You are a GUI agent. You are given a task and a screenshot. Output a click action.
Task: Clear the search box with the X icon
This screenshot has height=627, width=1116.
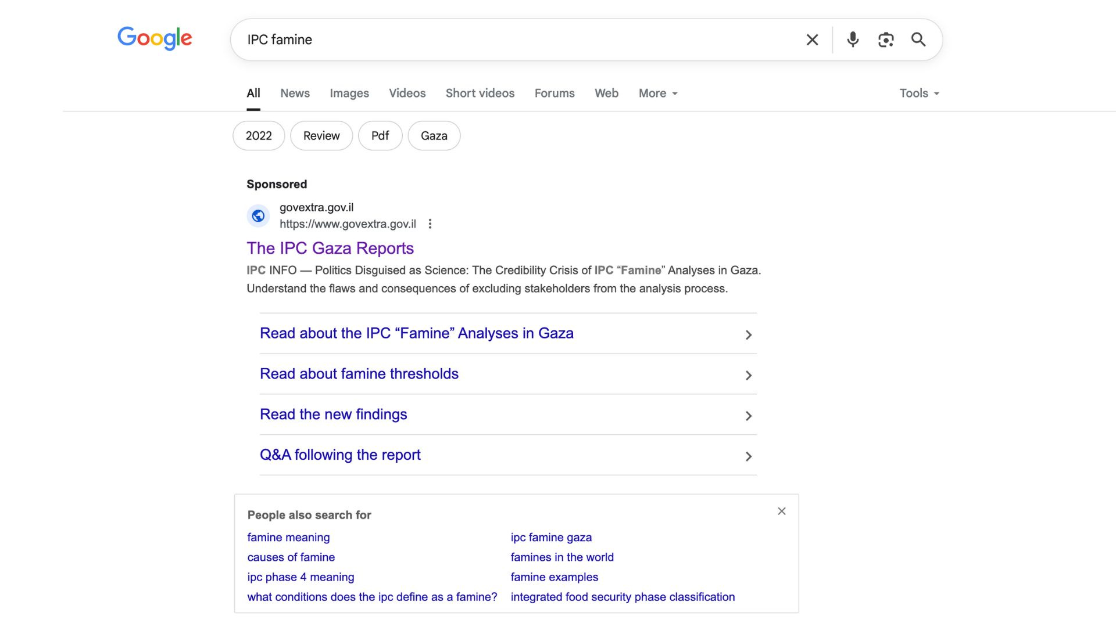coord(812,39)
